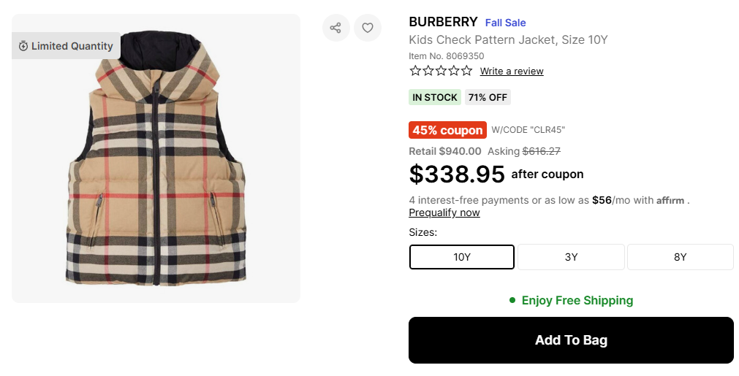Click the first review star

tap(415, 71)
